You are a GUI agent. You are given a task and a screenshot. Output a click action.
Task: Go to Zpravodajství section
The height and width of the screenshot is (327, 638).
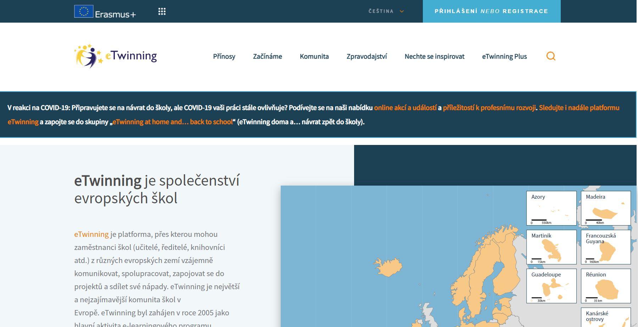(x=366, y=57)
